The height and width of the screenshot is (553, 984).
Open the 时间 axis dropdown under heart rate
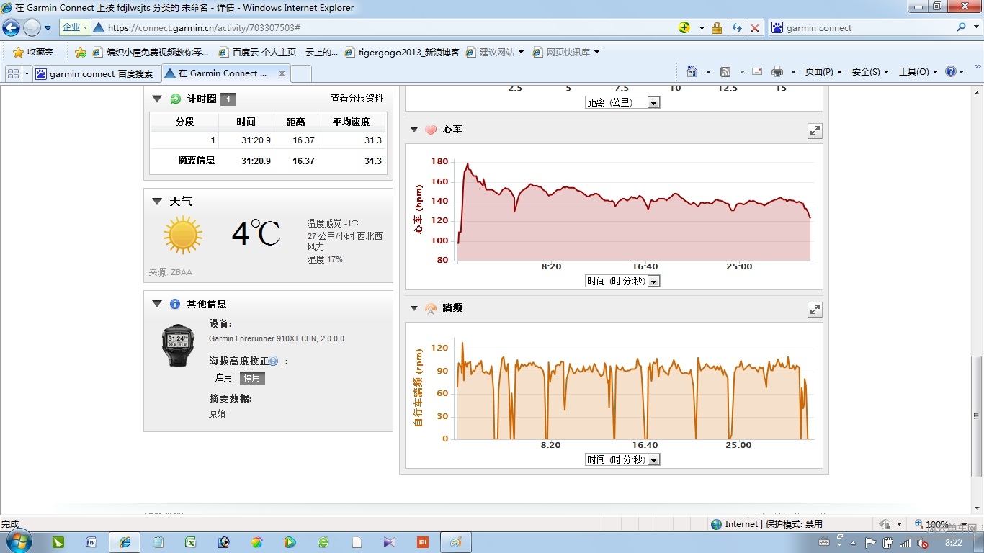coord(653,282)
